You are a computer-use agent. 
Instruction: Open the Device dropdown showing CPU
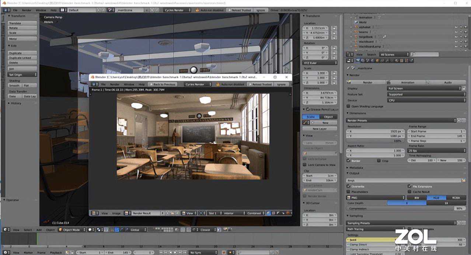(x=426, y=100)
